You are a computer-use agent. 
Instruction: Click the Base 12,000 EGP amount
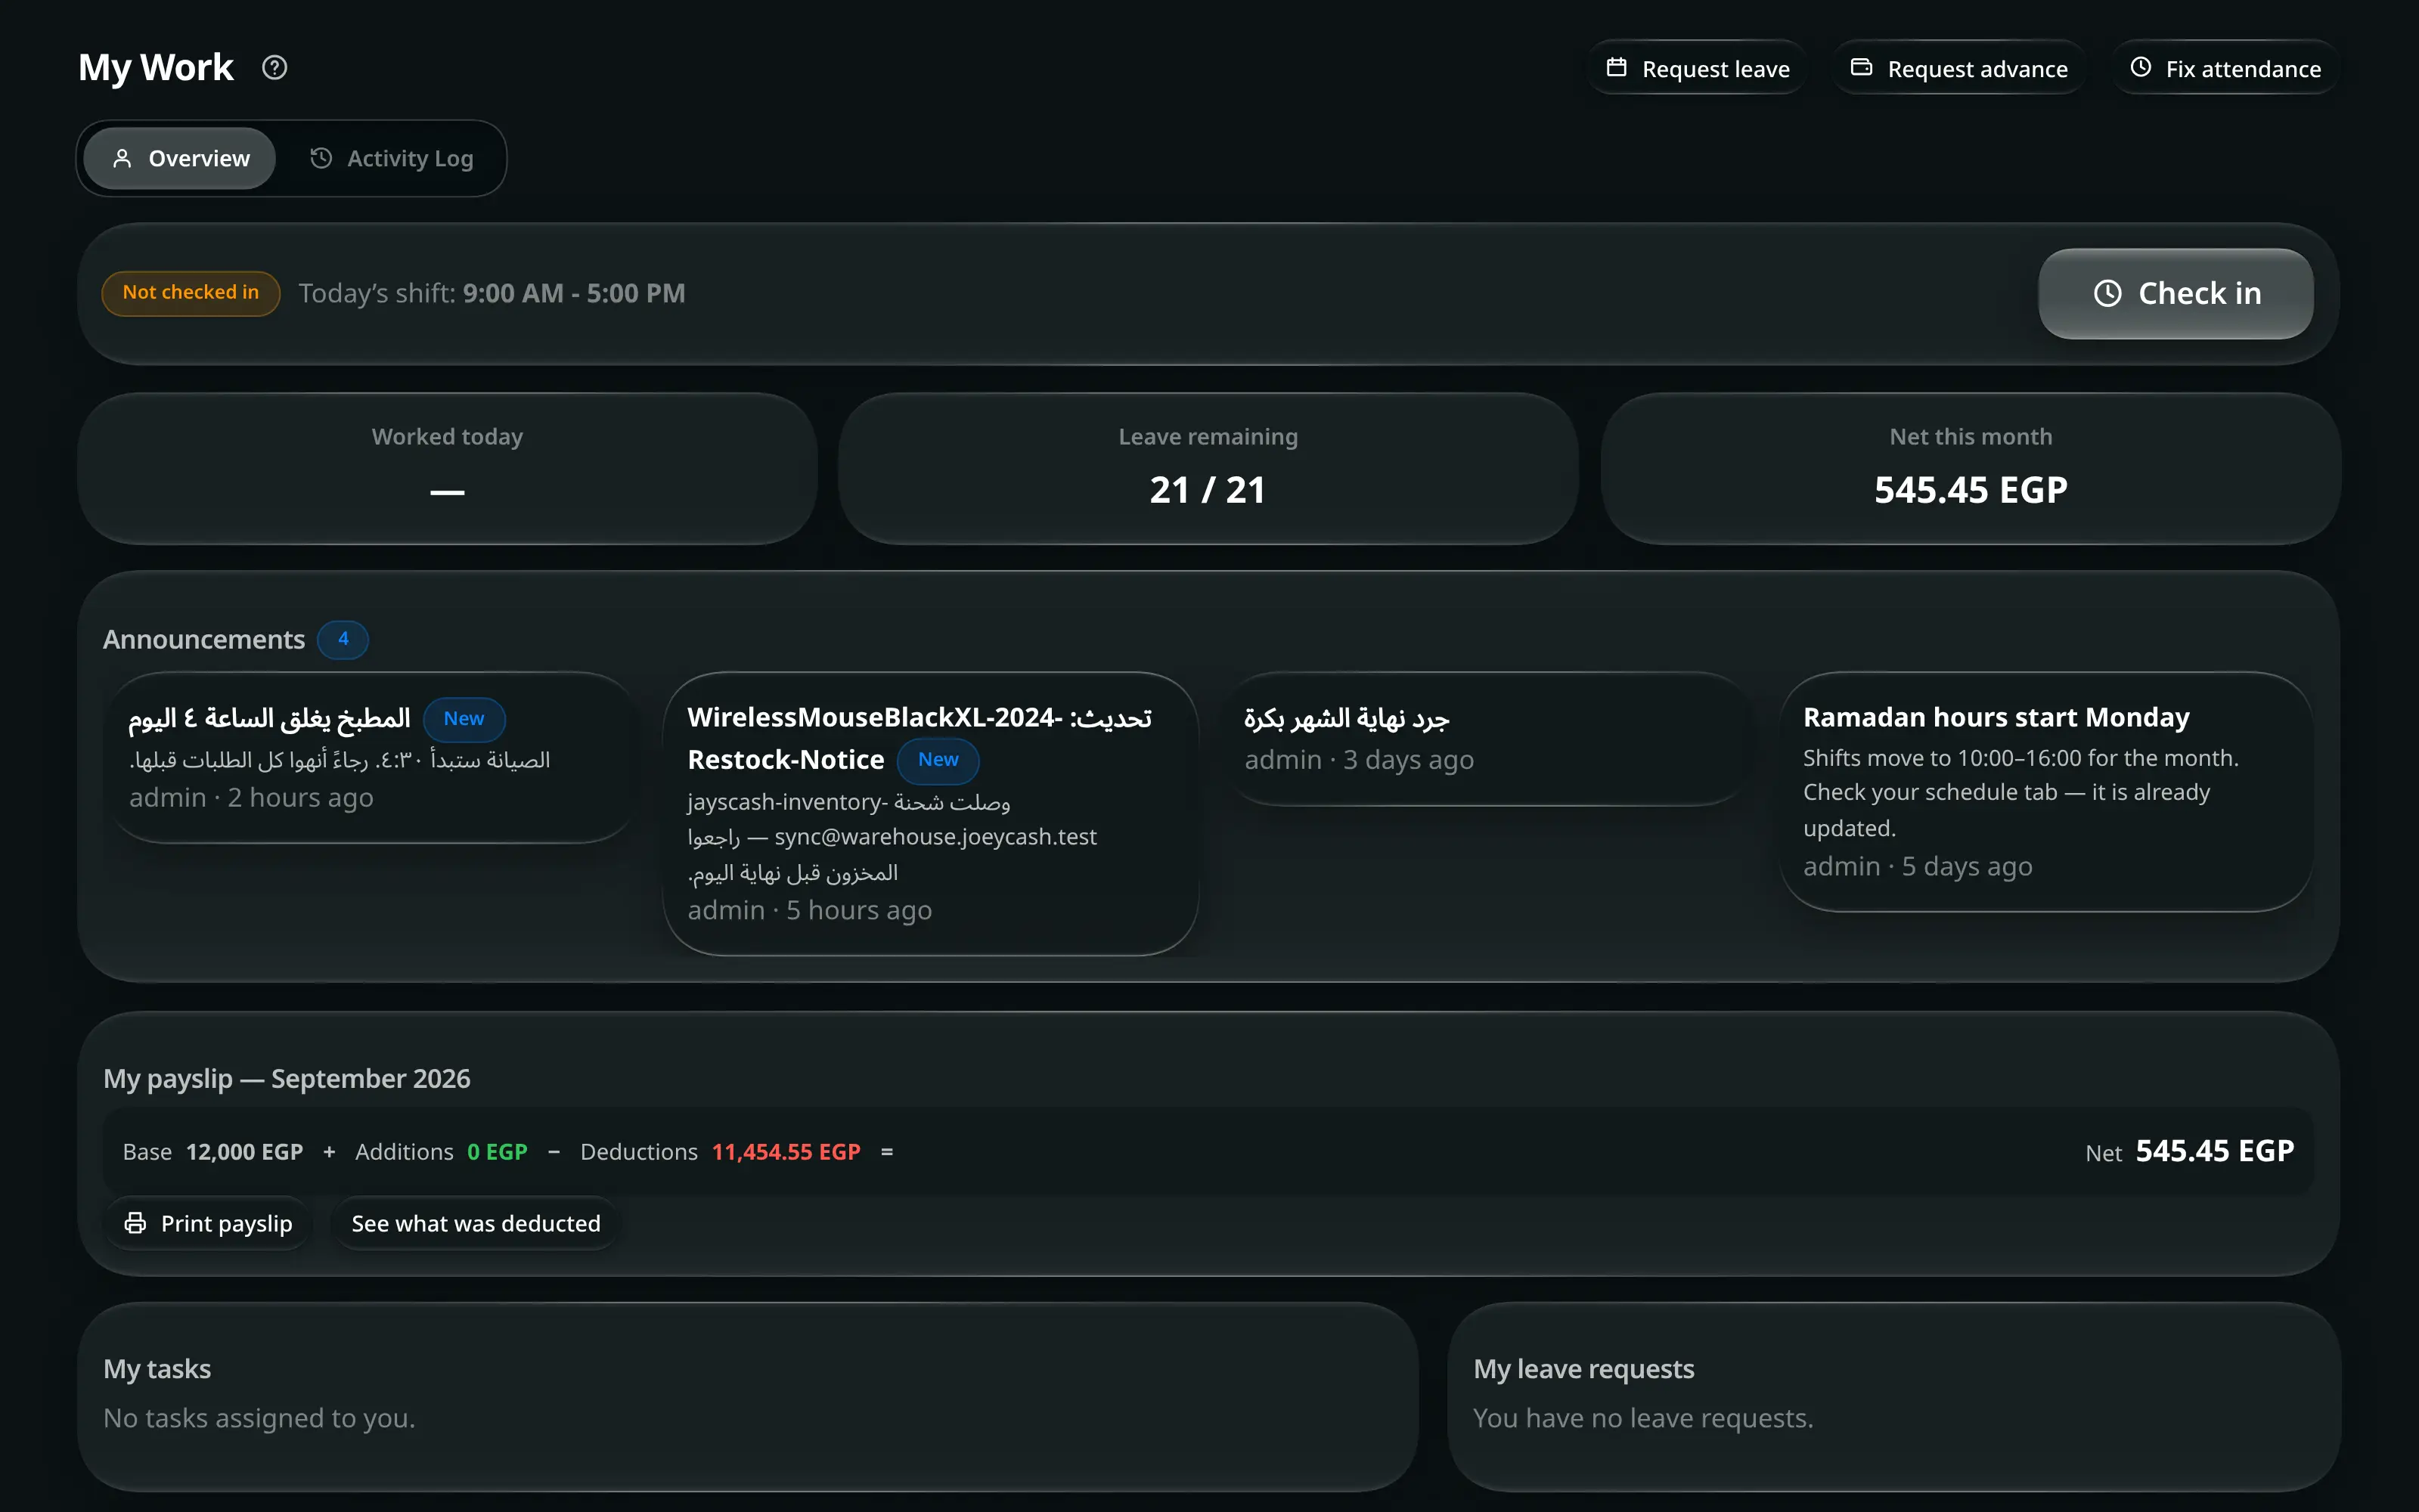(244, 1151)
